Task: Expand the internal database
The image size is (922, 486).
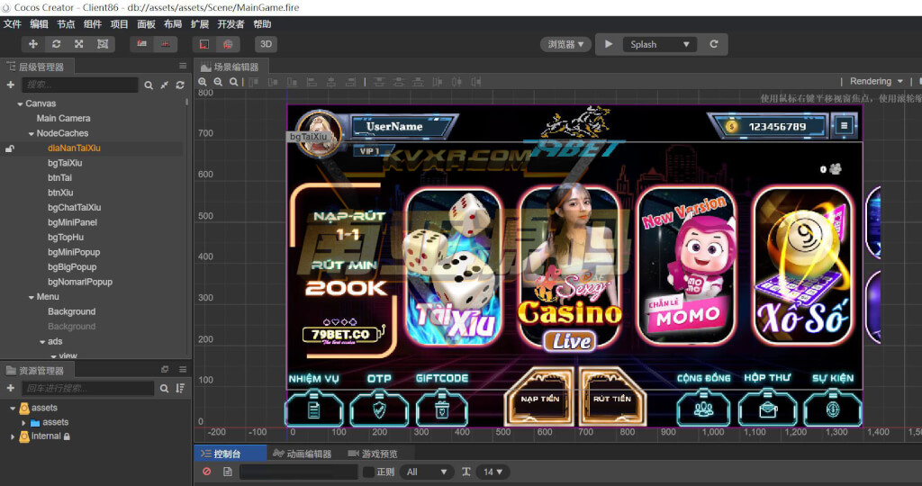Action: (x=13, y=436)
